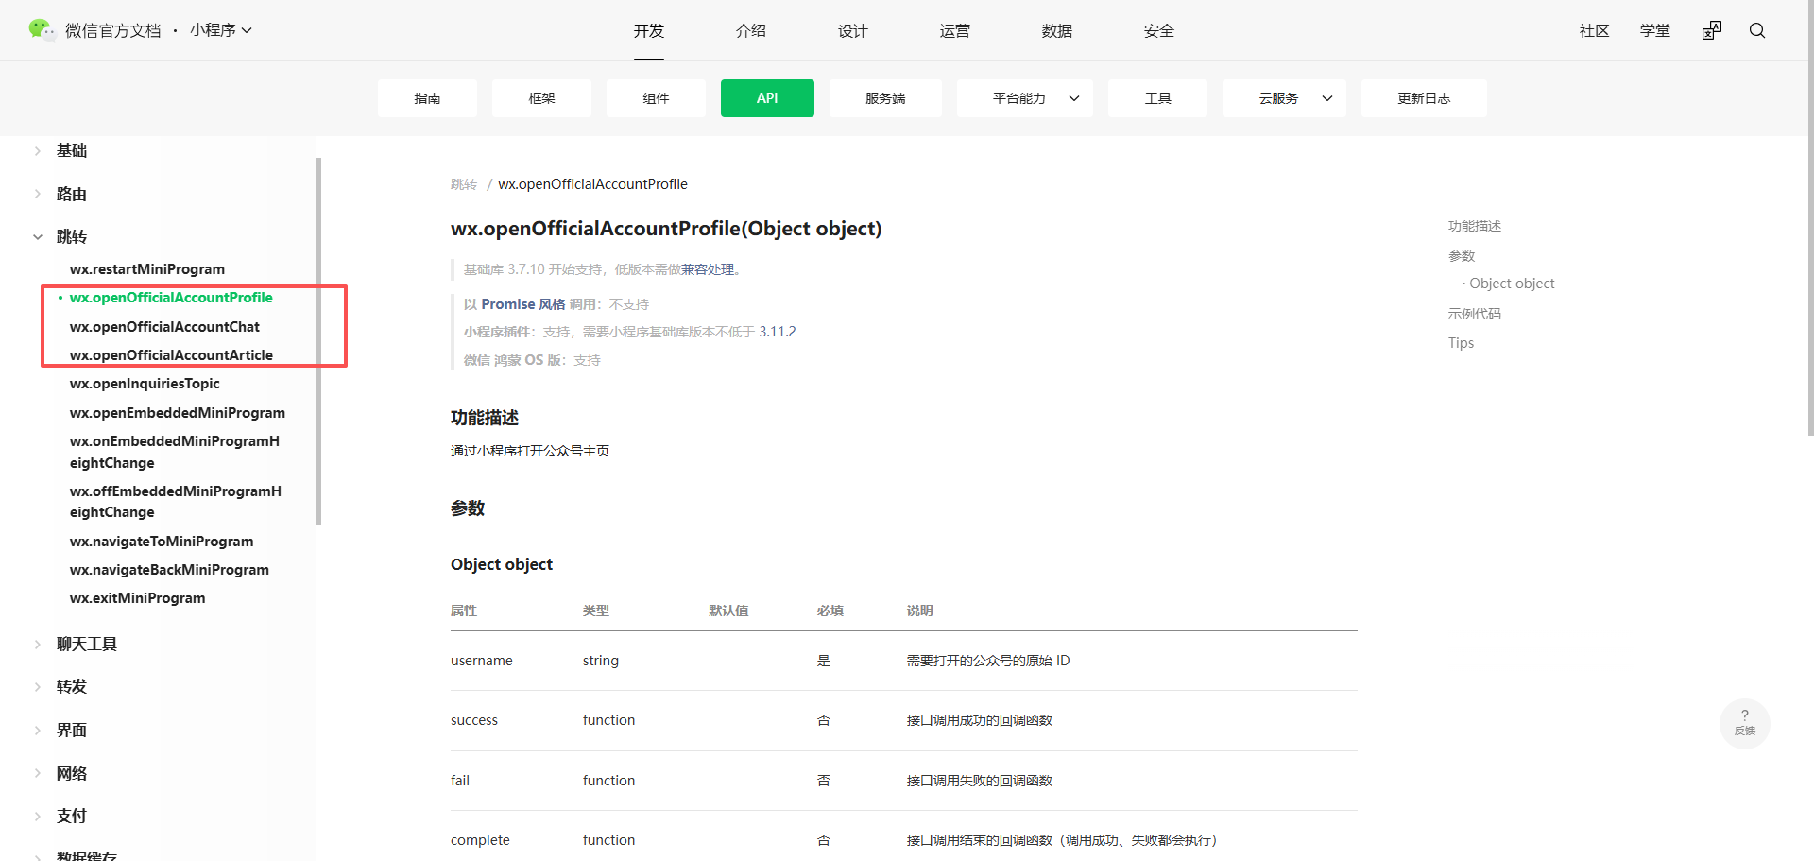Jump to Object object in the outline
This screenshot has height=861, width=1814.
pos(1512,284)
